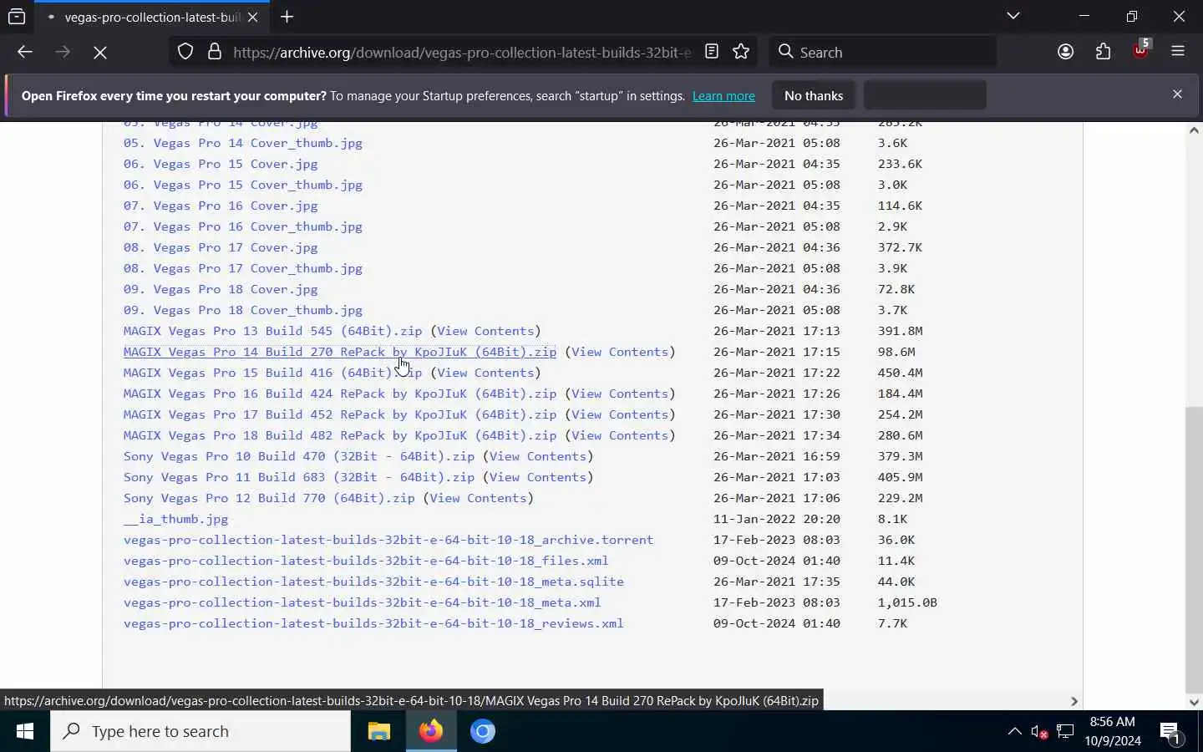Open the Firefox account icon

pyautogui.click(x=1065, y=52)
